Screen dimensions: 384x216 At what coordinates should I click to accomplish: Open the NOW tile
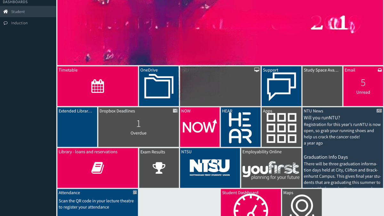[199, 127]
